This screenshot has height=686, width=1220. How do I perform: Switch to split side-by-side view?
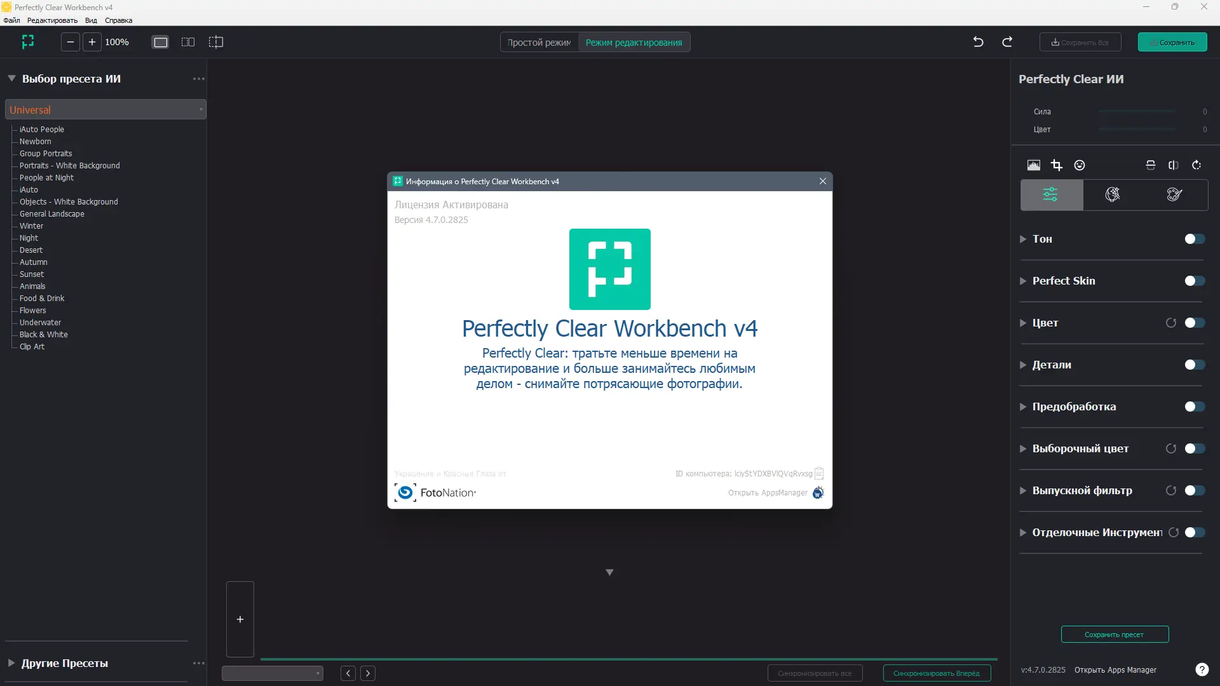coord(188,42)
